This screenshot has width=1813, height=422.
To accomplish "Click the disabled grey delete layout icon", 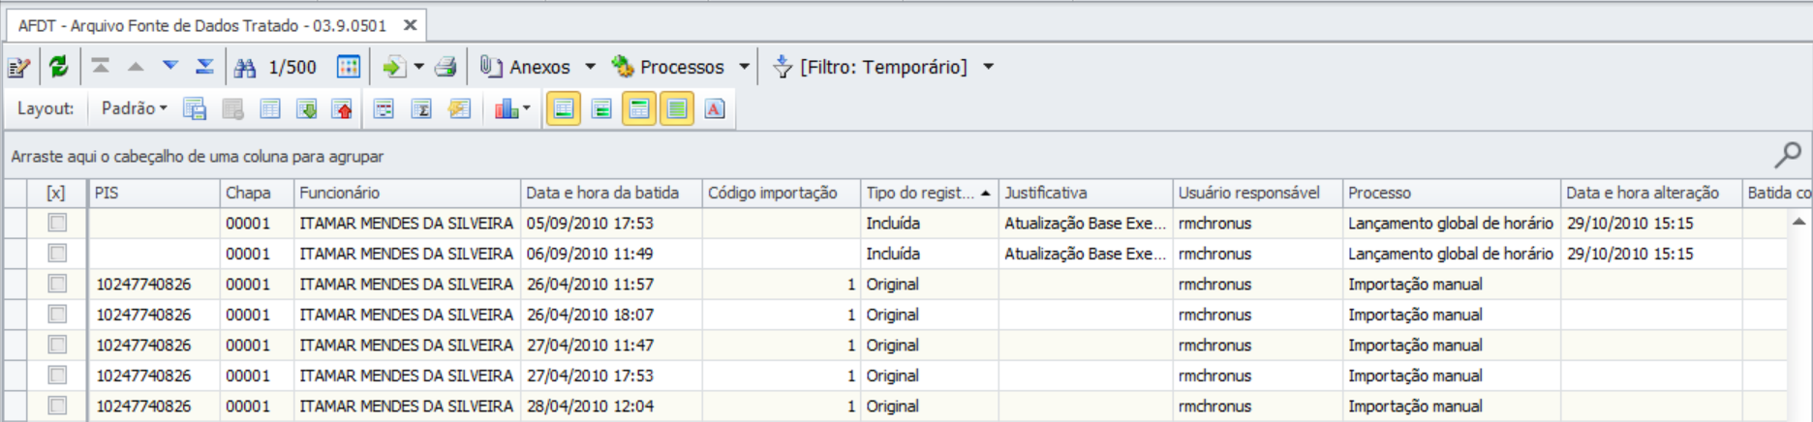I will (x=232, y=108).
